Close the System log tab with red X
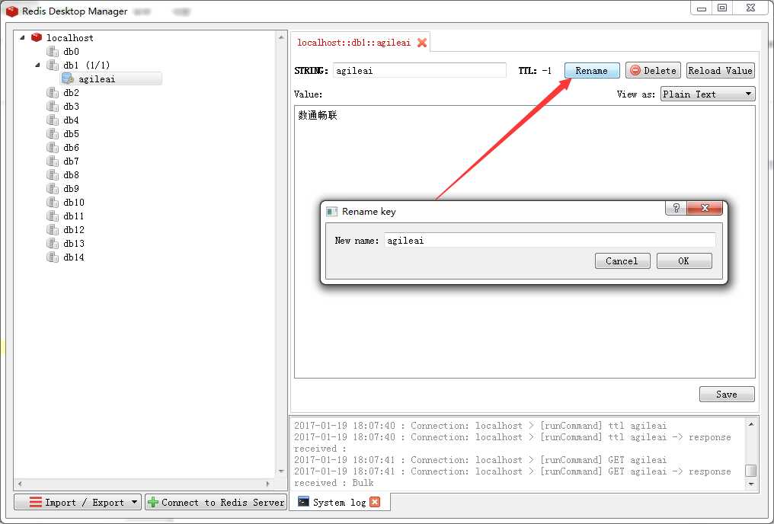 click(375, 502)
